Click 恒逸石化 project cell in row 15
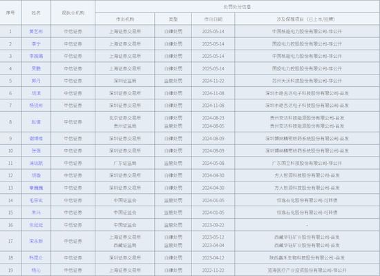This screenshot has width=380, height=276. [307, 213]
